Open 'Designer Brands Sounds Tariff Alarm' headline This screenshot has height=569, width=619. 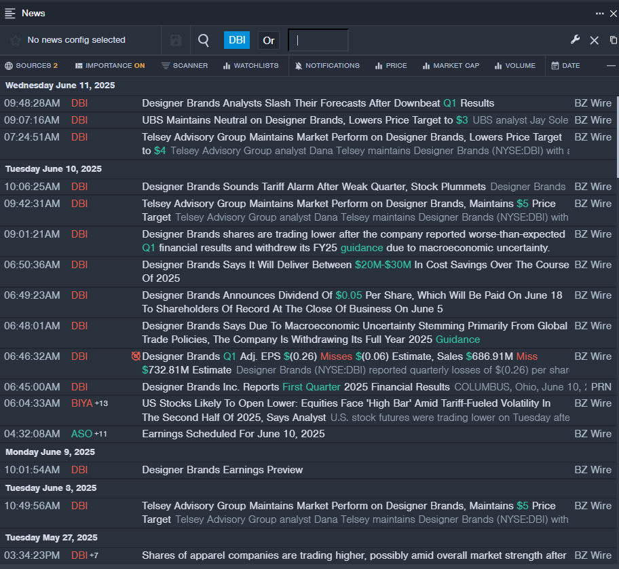pyautogui.click(x=314, y=187)
